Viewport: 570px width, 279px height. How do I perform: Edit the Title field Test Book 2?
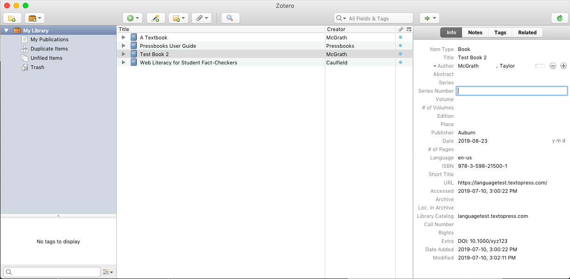pos(472,57)
